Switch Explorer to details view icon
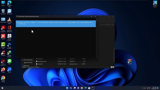 pos(111,67)
